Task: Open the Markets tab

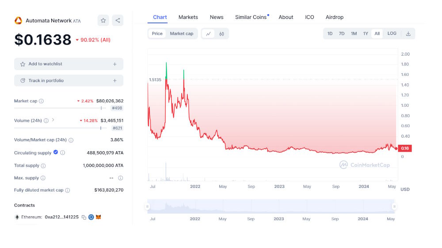Action: click(188, 17)
